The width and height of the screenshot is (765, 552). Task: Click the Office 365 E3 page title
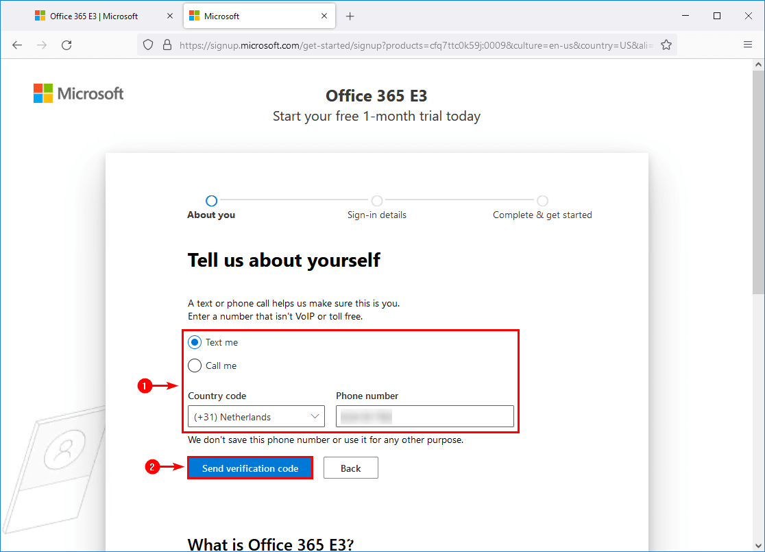point(376,96)
